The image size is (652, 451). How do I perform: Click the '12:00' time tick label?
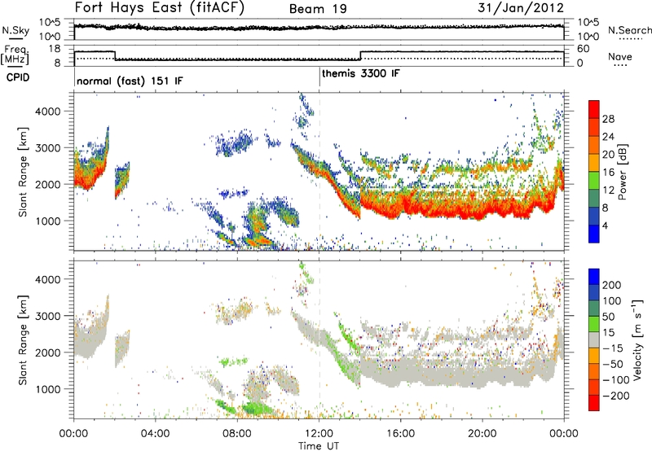(319, 434)
